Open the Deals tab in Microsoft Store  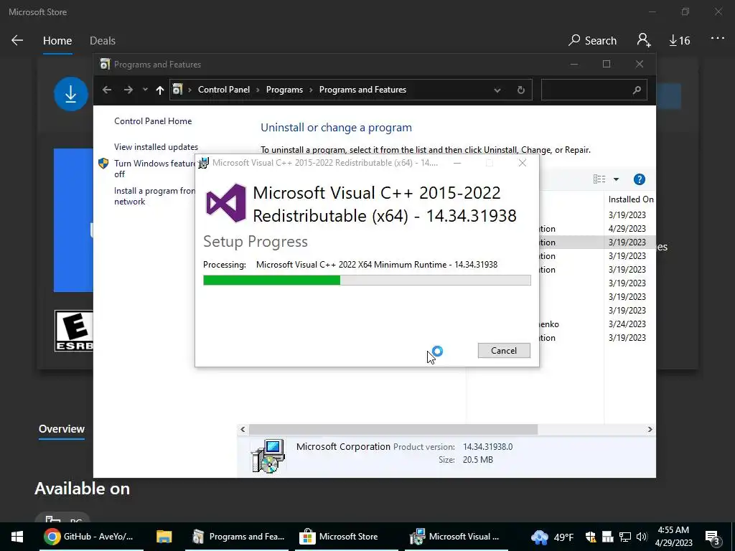103,41
